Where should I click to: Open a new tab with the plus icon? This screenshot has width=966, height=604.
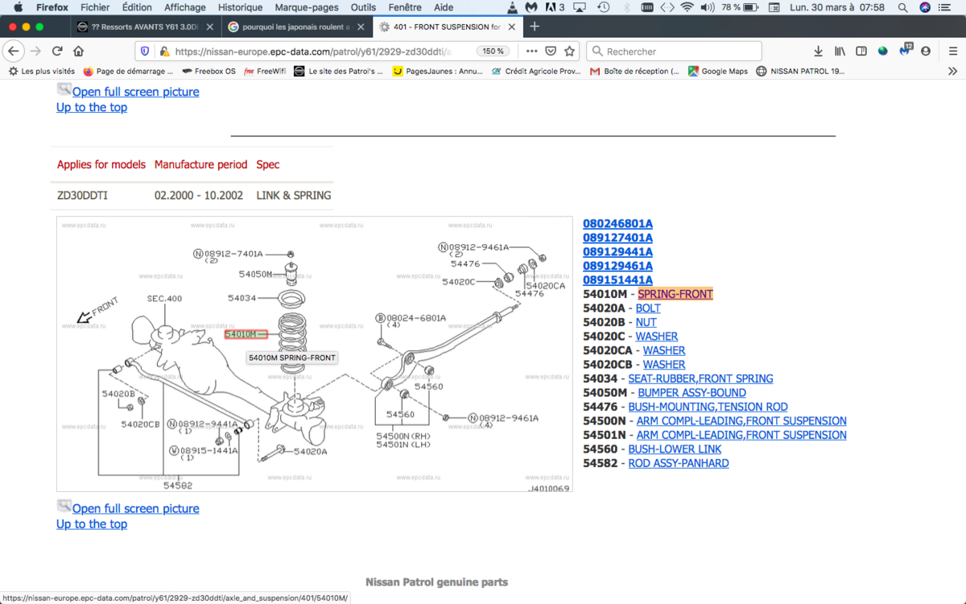[x=534, y=27]
